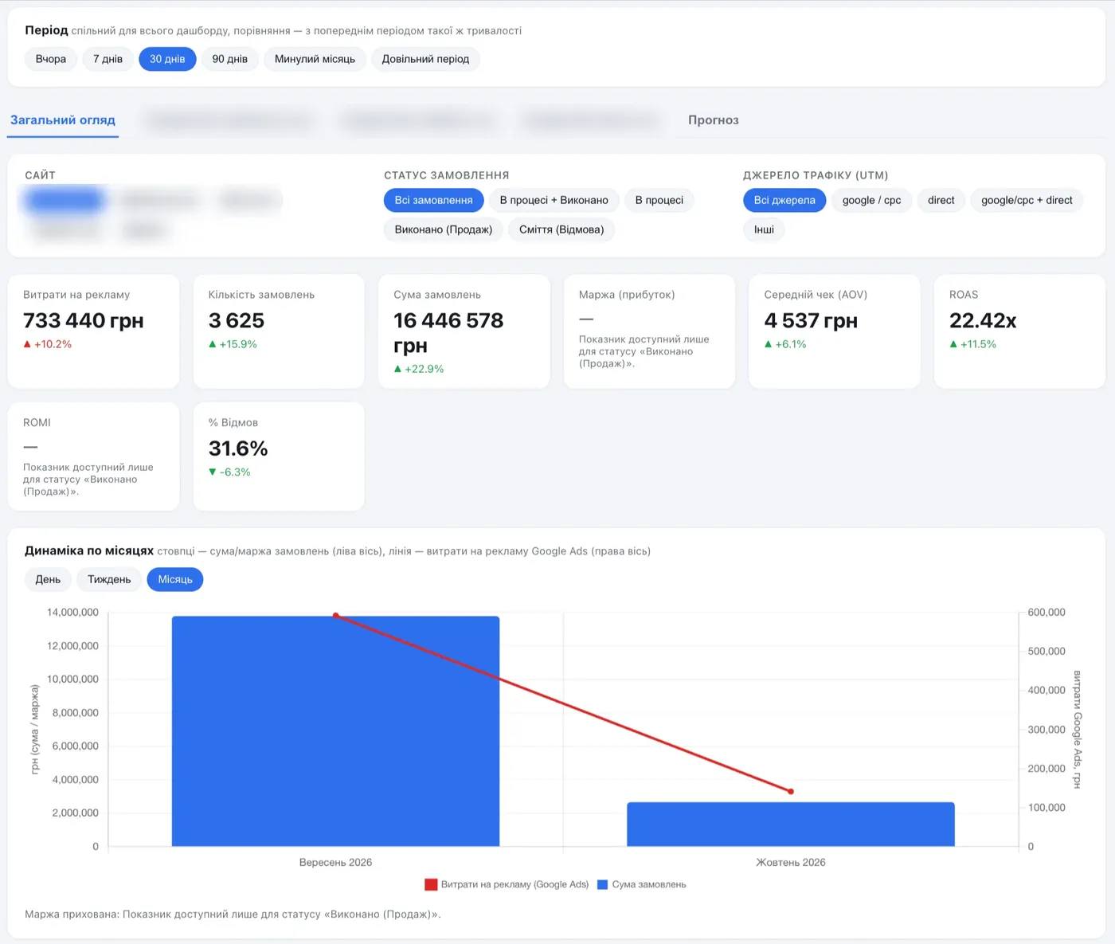Open the "Загальний огляд" tab
The height and width of the screenshot is (944, 1115).
click(63, 120)
